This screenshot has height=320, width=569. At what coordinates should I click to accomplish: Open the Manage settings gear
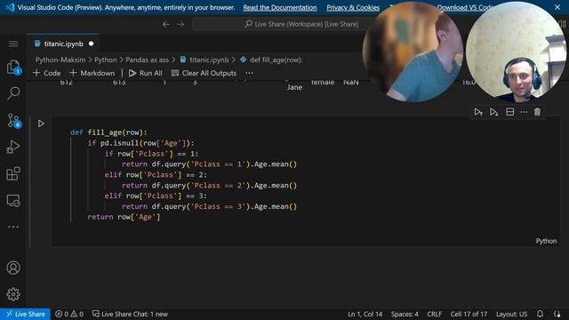coord(13,294)
